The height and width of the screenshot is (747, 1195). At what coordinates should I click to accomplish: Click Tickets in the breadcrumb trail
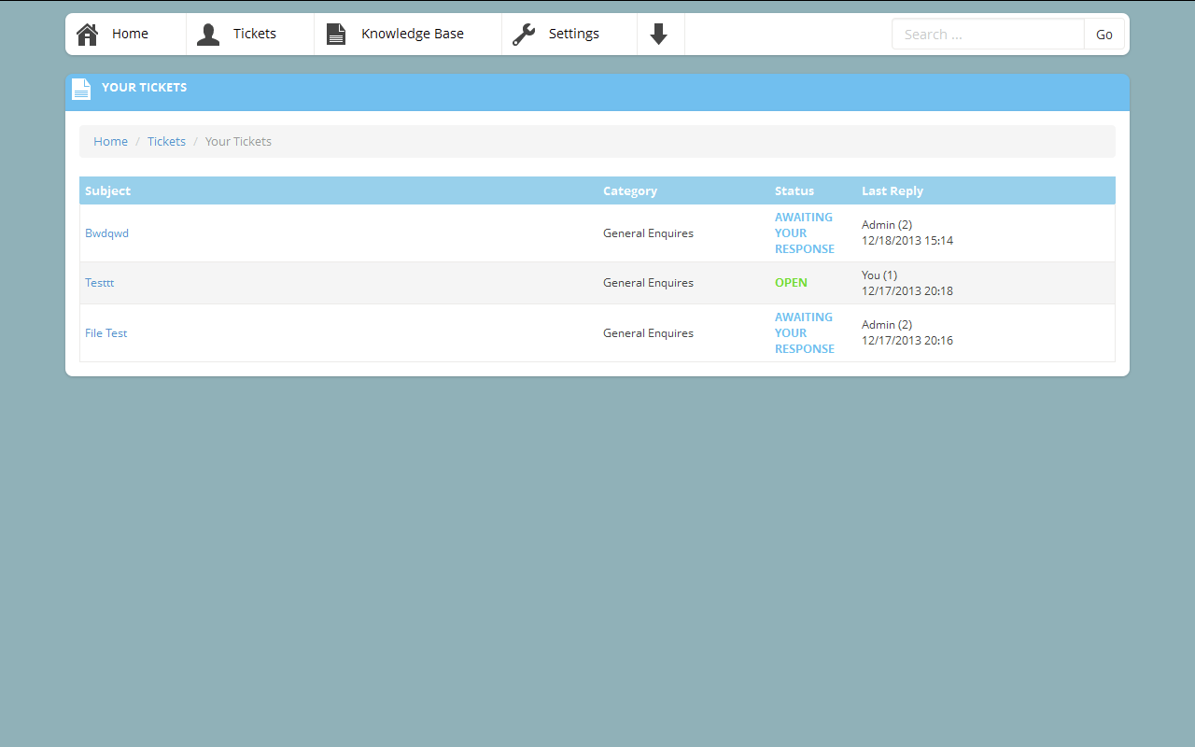(x=166, y=141)
